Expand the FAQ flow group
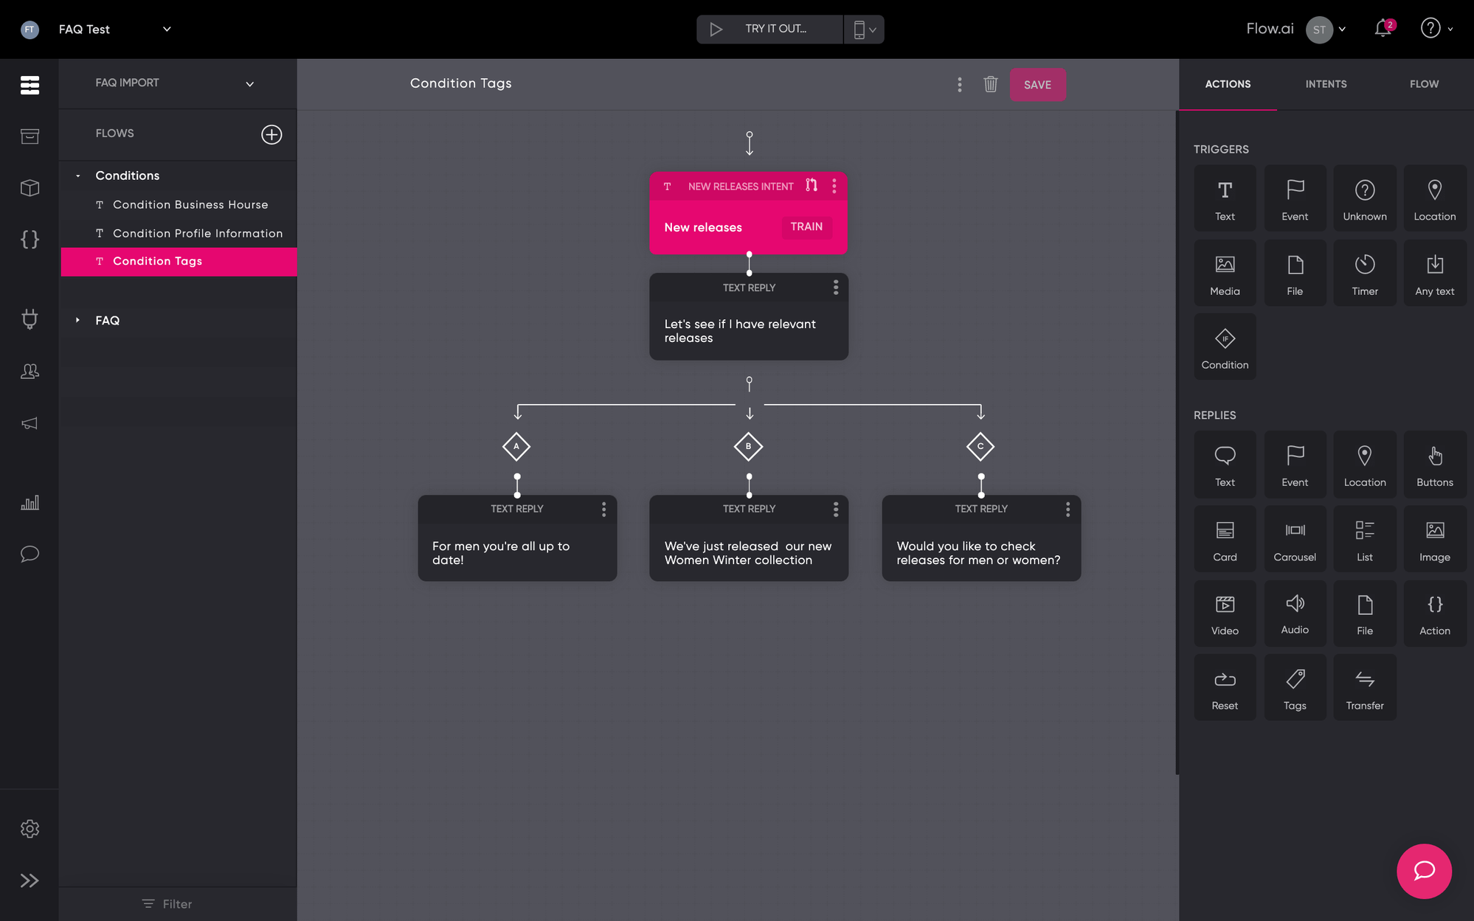Viewport: 1474px width, 921px height. [78, 320]
